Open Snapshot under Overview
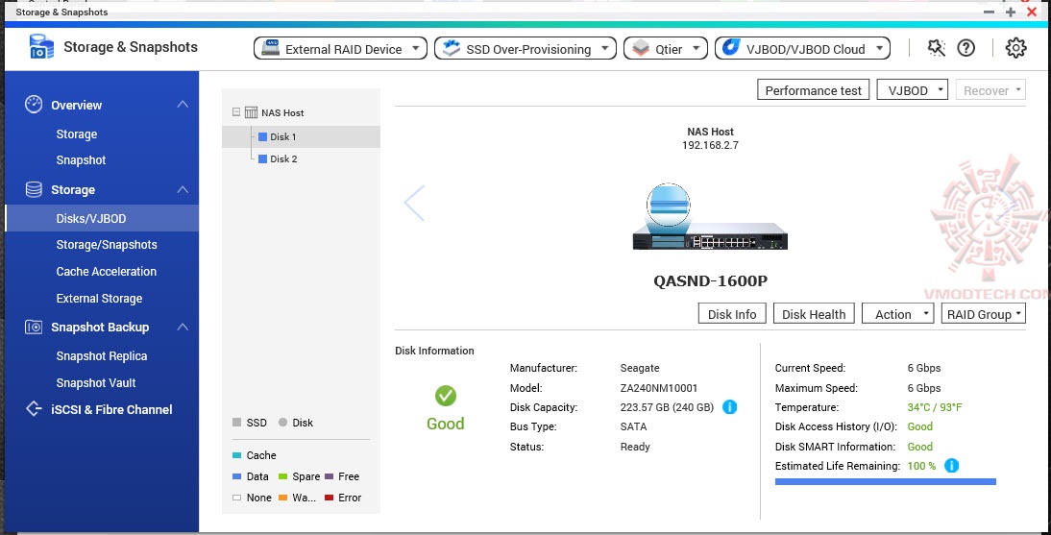Image resolution: width=1051 pixels, height=535 pixels. (81, 160)
